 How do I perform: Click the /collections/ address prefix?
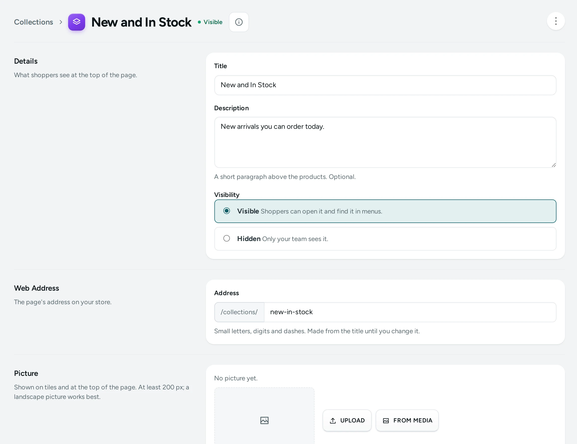pos(239,312)
